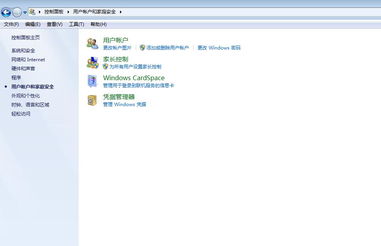The height and width of the screenshot is (246, 381).
Task: Expand the arrow after 用户帐户和家庭安全 breadcrumb
Action: [120, 12]
